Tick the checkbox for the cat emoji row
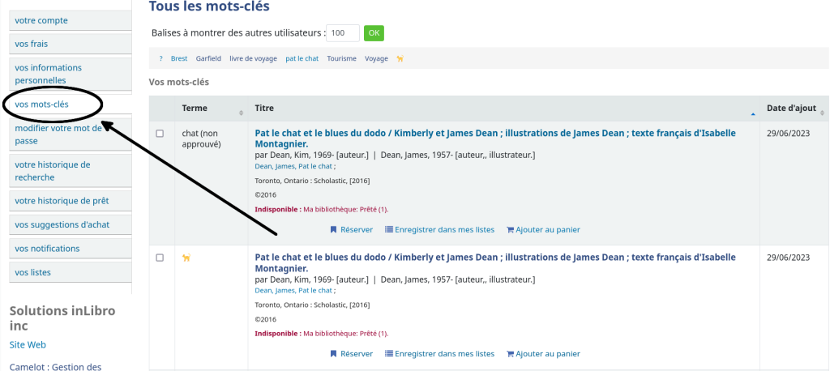 [160, 258]
